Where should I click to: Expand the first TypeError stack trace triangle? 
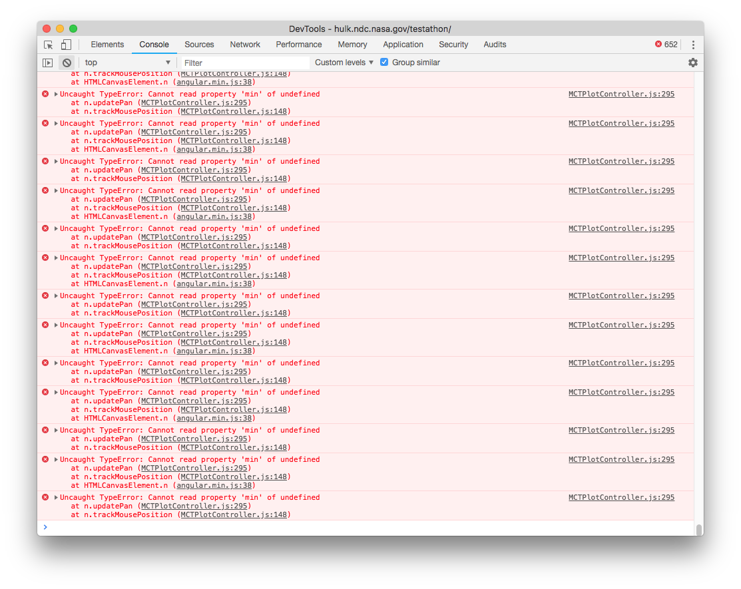point(55,94)
